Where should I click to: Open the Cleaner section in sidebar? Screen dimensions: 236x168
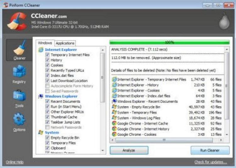[x=20, y=50]
